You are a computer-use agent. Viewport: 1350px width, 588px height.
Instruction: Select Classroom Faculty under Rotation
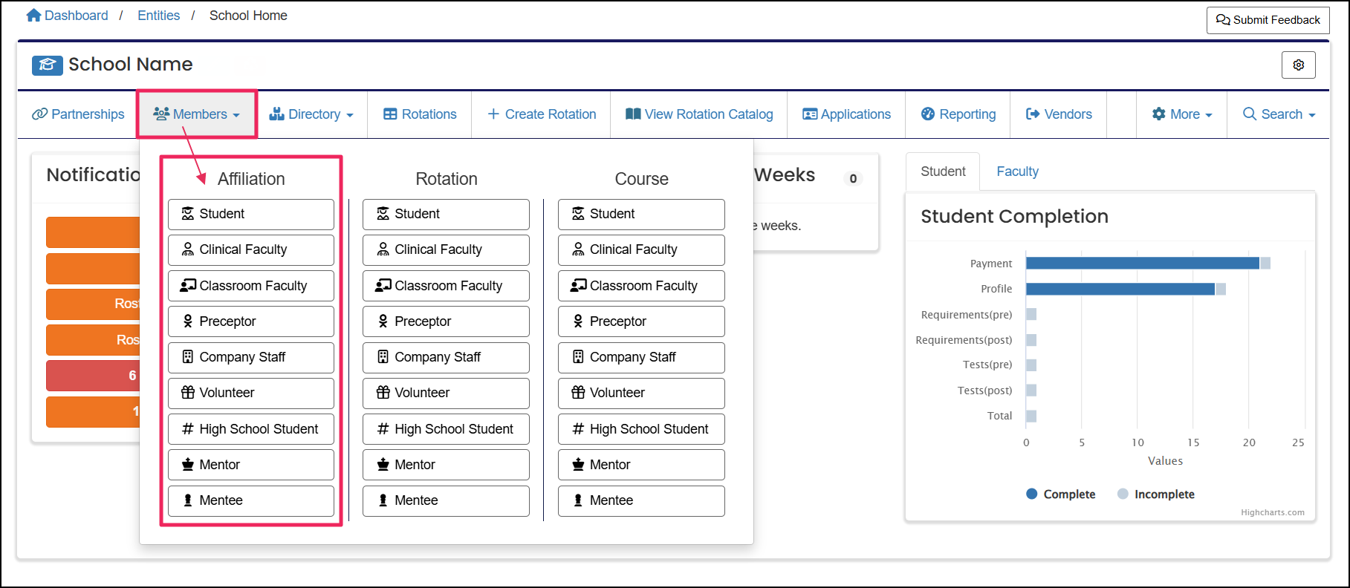tap(446, 286)
